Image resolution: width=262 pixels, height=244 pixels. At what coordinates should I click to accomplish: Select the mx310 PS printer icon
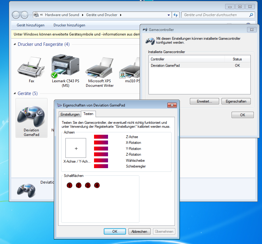point(130,67)
